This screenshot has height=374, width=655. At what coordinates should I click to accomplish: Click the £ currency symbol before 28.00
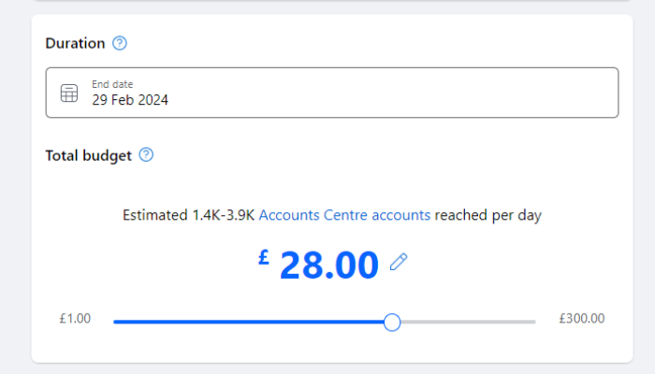click(264, 258)
